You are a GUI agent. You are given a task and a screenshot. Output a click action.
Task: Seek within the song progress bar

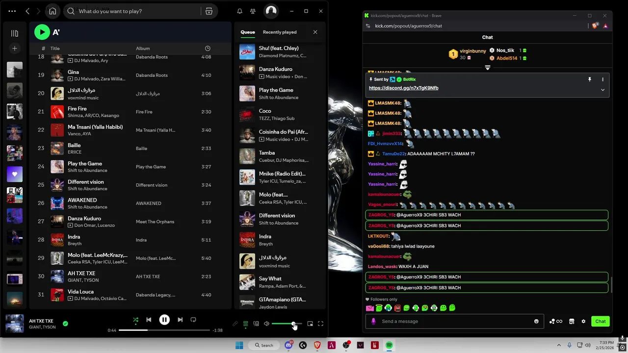tap(164, 330)
